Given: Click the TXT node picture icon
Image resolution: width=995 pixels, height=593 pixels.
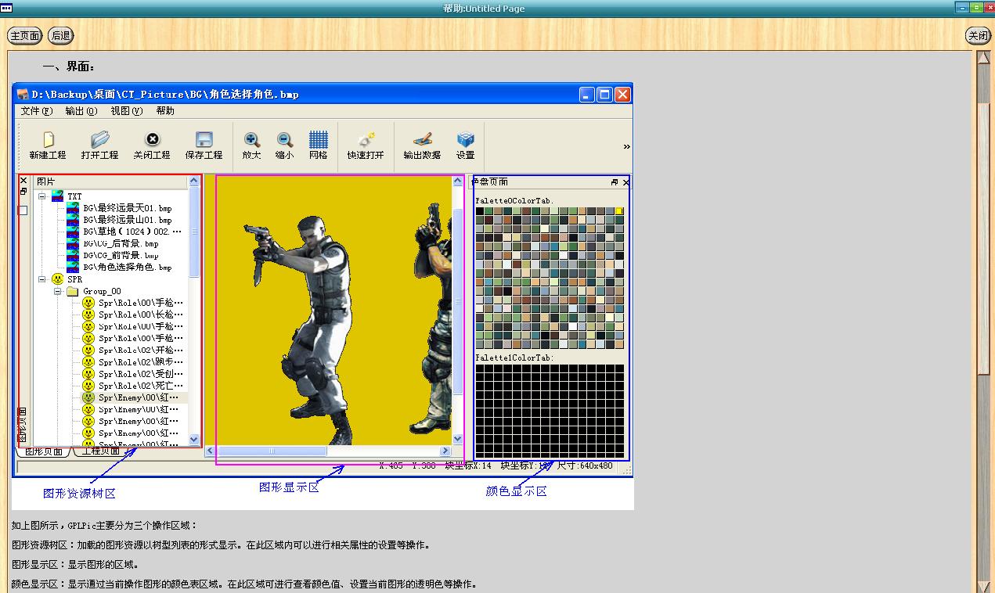Looking at the screenshot, I should tap(57, 196).
